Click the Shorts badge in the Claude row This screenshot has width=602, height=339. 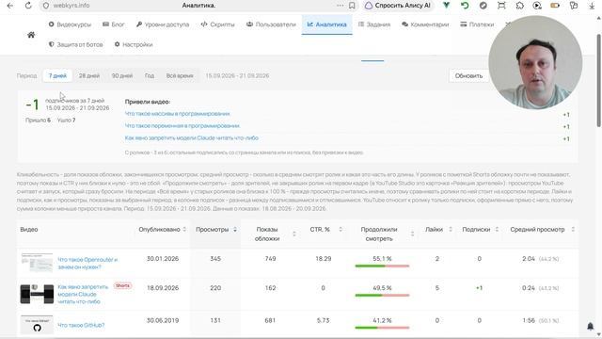122,285
